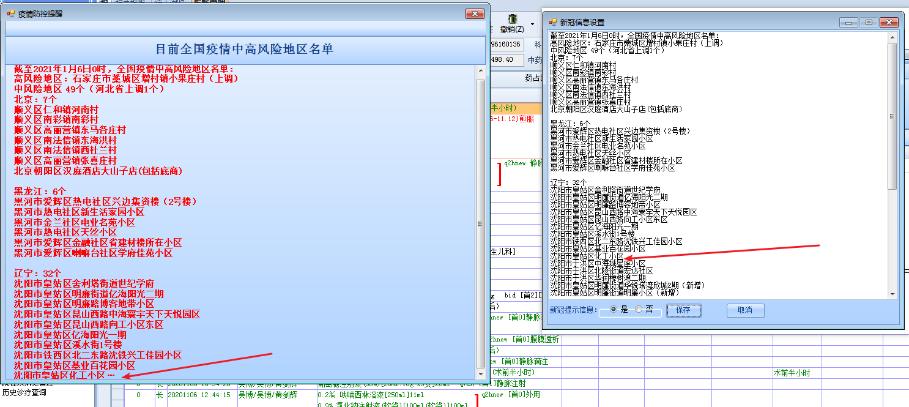Click scrollbar up arrow in 疫情防控提醒 window

(480, 70)
